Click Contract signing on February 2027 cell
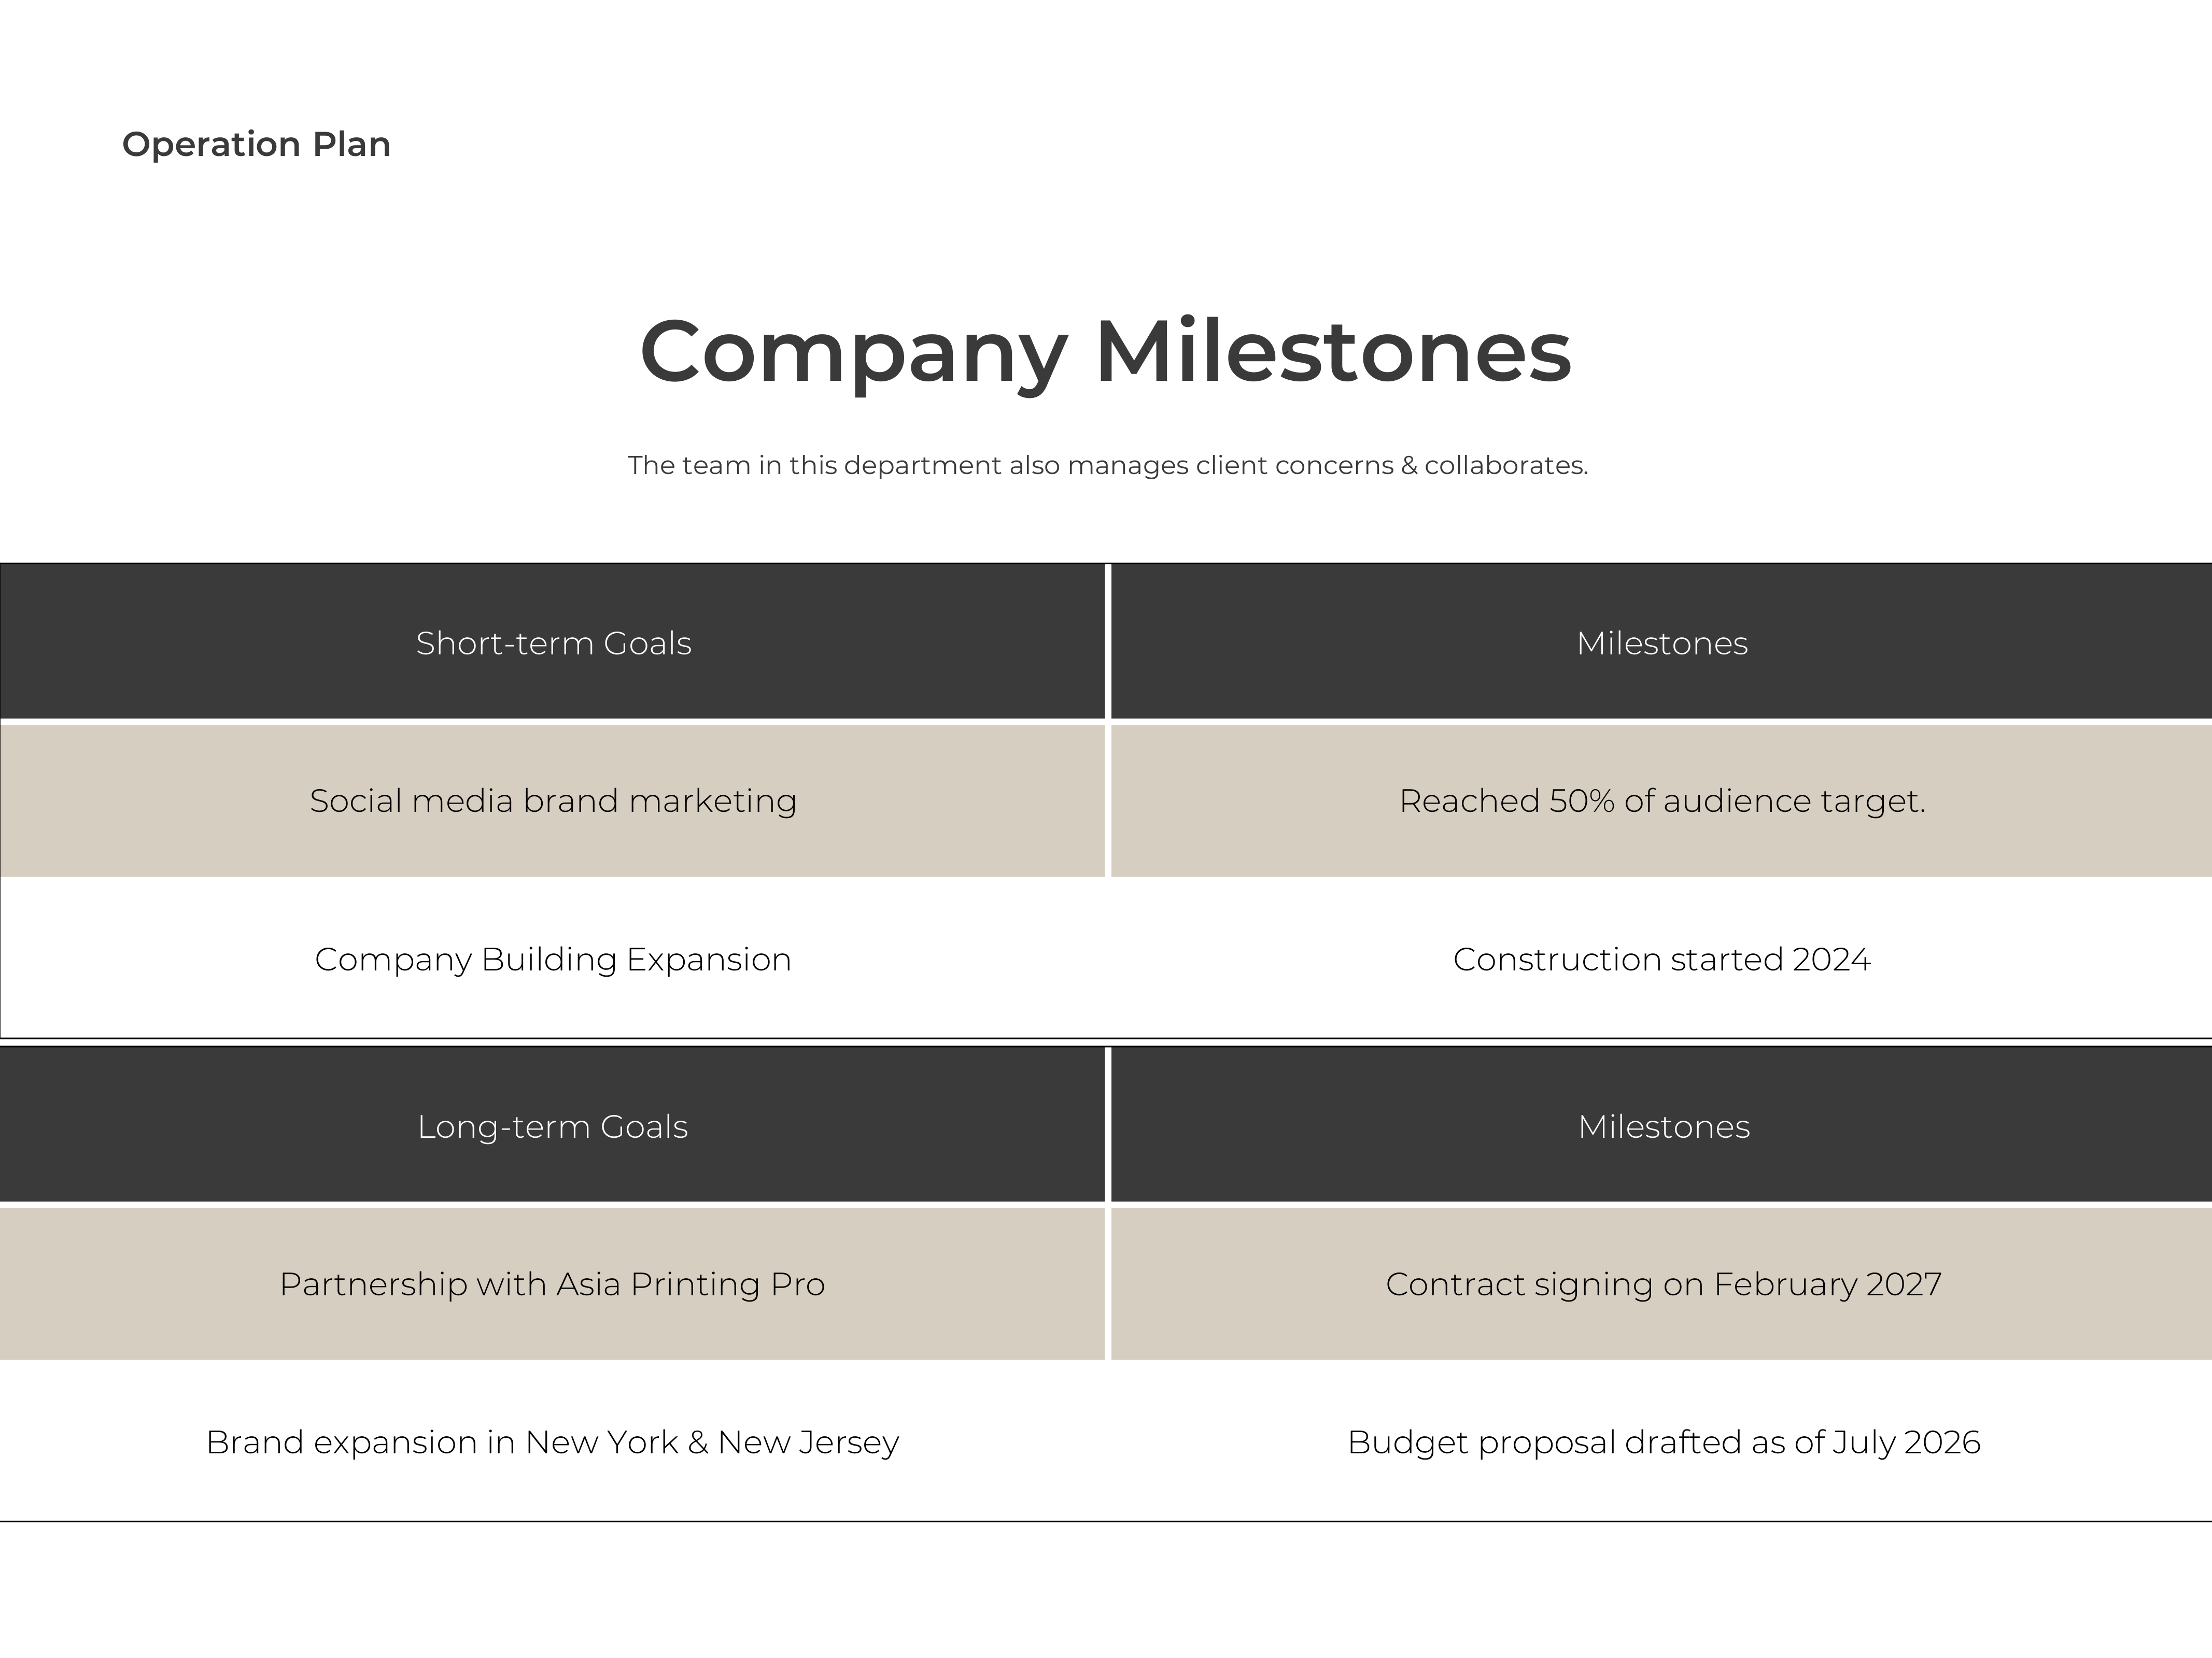Image resolution: width=2212 pixels, height=1658 pixels. tap(1661, 1283)
